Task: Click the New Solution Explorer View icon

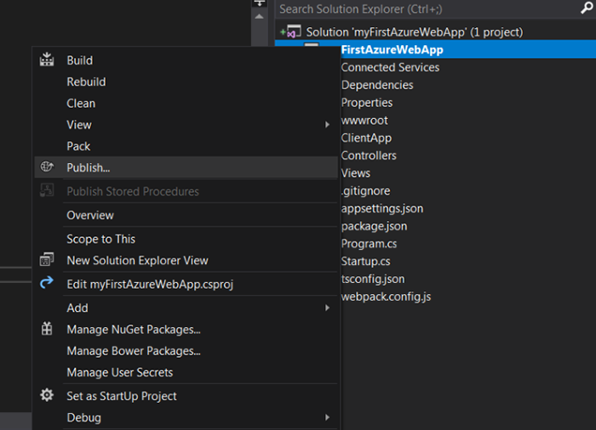Action: 47,260
